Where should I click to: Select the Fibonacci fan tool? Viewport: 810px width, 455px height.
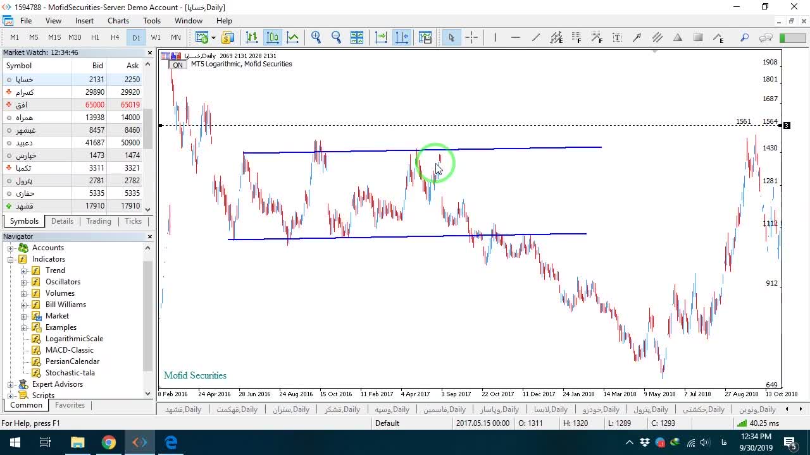(597, 37)
